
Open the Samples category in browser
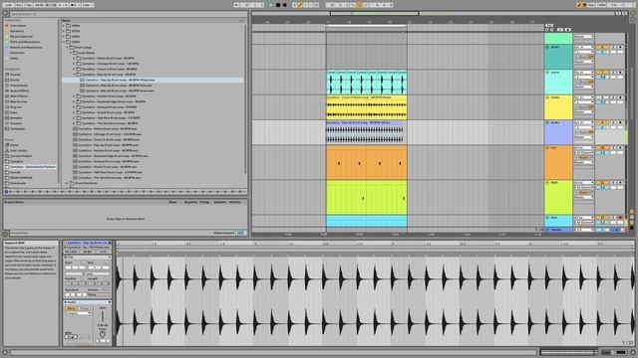click(x=16, y=117)
